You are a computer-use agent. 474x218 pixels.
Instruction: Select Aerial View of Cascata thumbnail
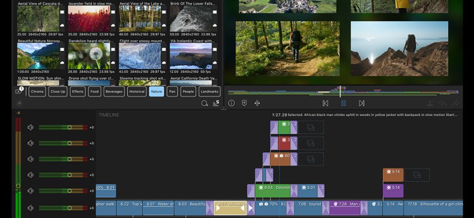click(38, 19)
